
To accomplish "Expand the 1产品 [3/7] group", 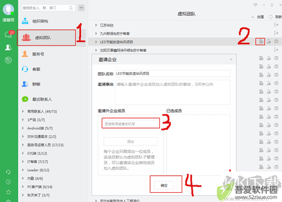I will pyautogui.click(x=23, y=120).
